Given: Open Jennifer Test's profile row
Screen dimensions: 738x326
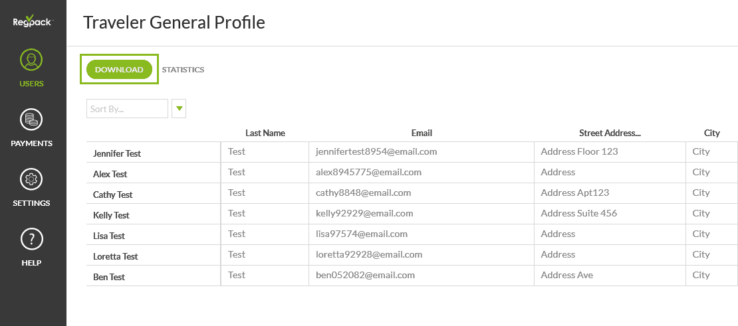Looking at the screenshot, I should [117, 153].
